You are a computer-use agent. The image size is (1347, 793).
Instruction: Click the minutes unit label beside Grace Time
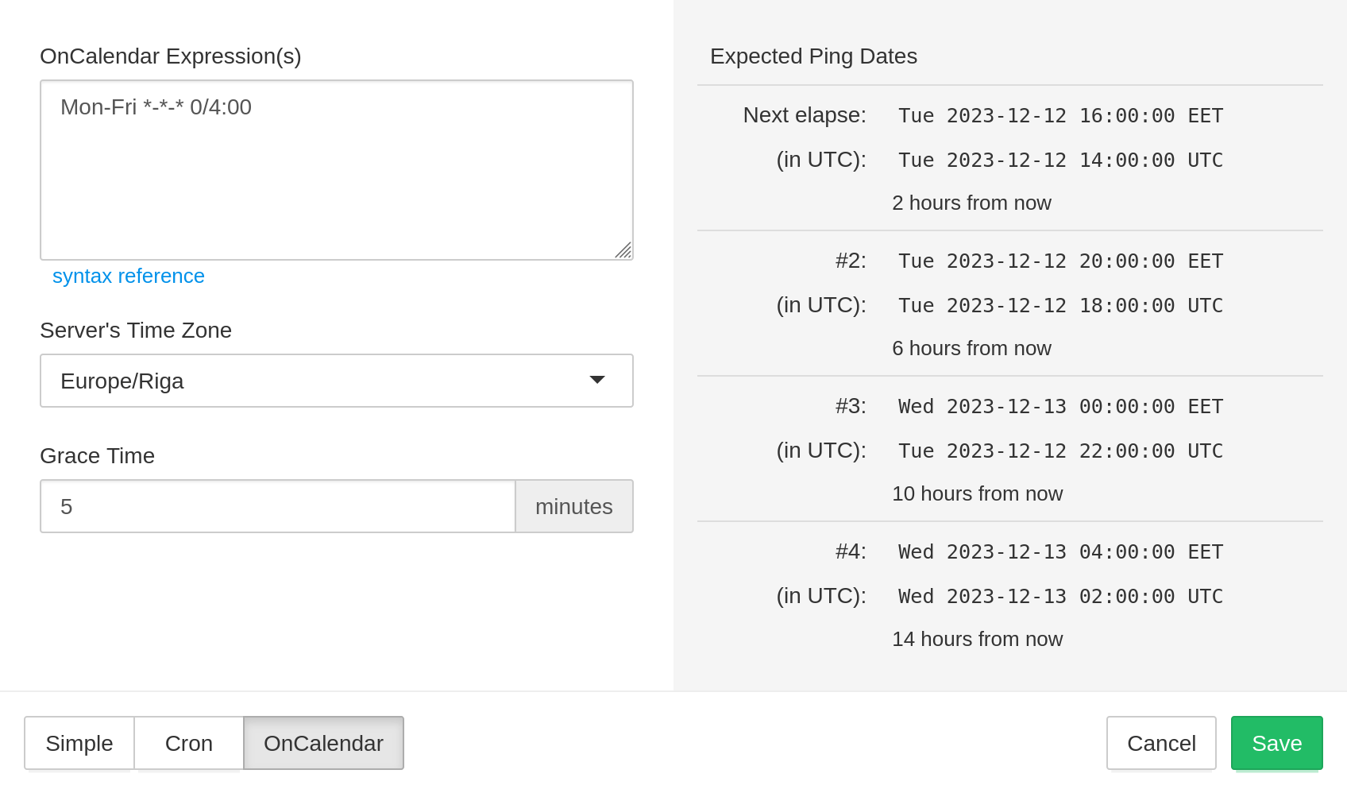(x=573, y=506)
